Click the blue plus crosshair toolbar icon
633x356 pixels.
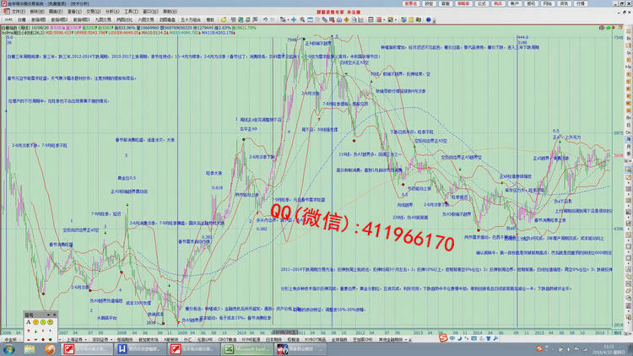[x=294, y=19]
